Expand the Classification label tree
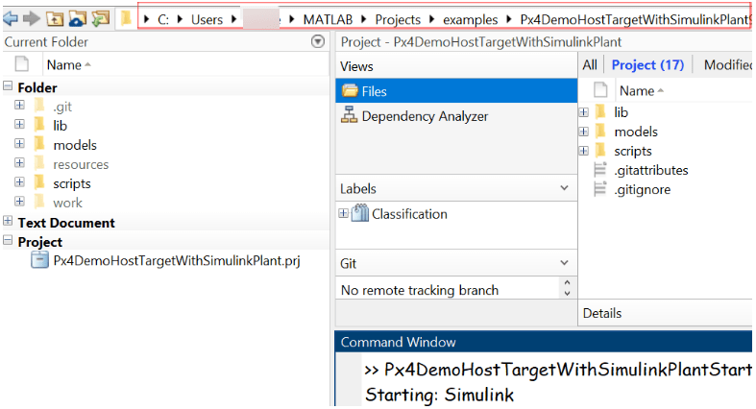This screenshot has height=409, width=756. [x=344, y=214]
